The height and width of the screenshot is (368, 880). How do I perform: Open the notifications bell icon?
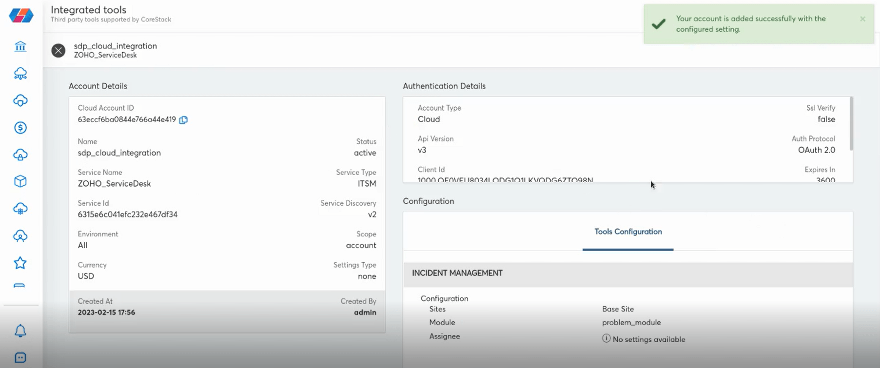pyautogui.click(x=20, y=331)
